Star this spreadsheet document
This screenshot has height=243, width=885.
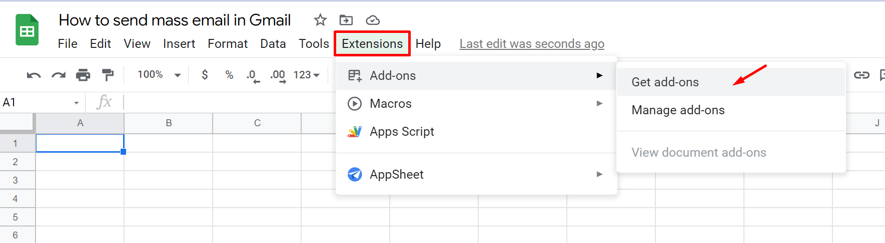point(320,20)
